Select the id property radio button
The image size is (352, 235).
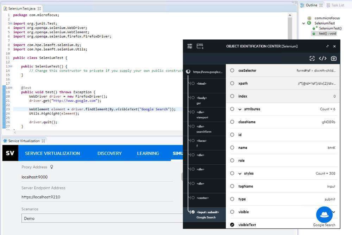coord(232,135)
